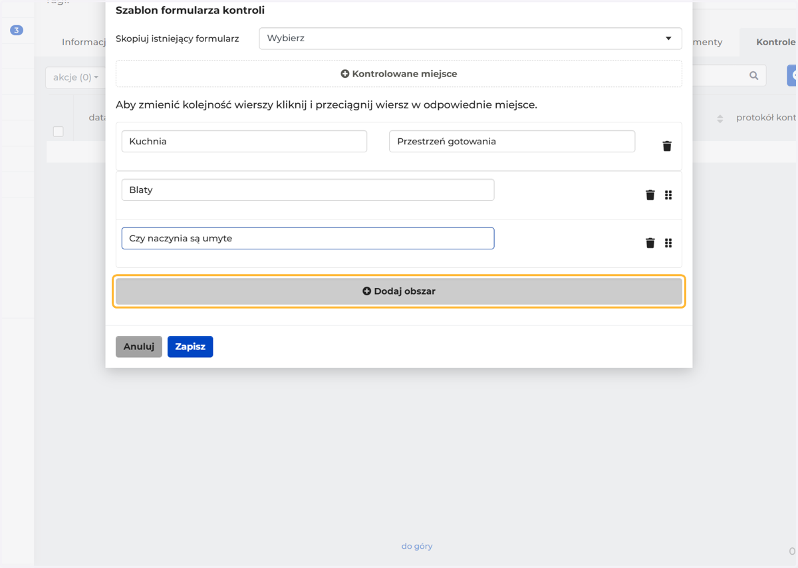Click the Blaty input field
The width and height of the screenshot is (798, 568).
coord(308,190)
